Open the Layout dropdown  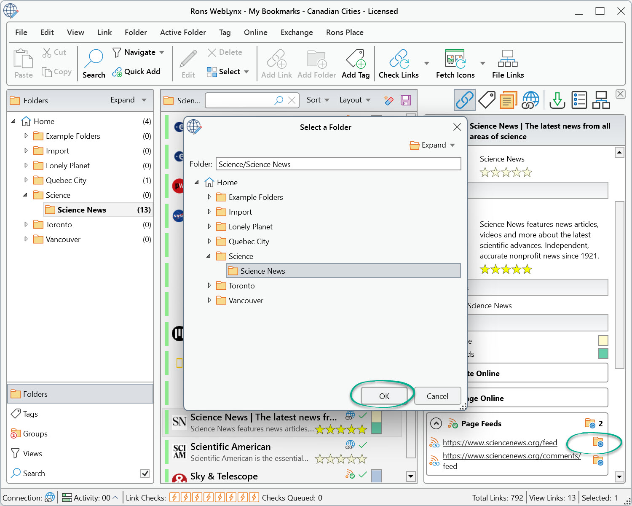(x=355, y=100)
